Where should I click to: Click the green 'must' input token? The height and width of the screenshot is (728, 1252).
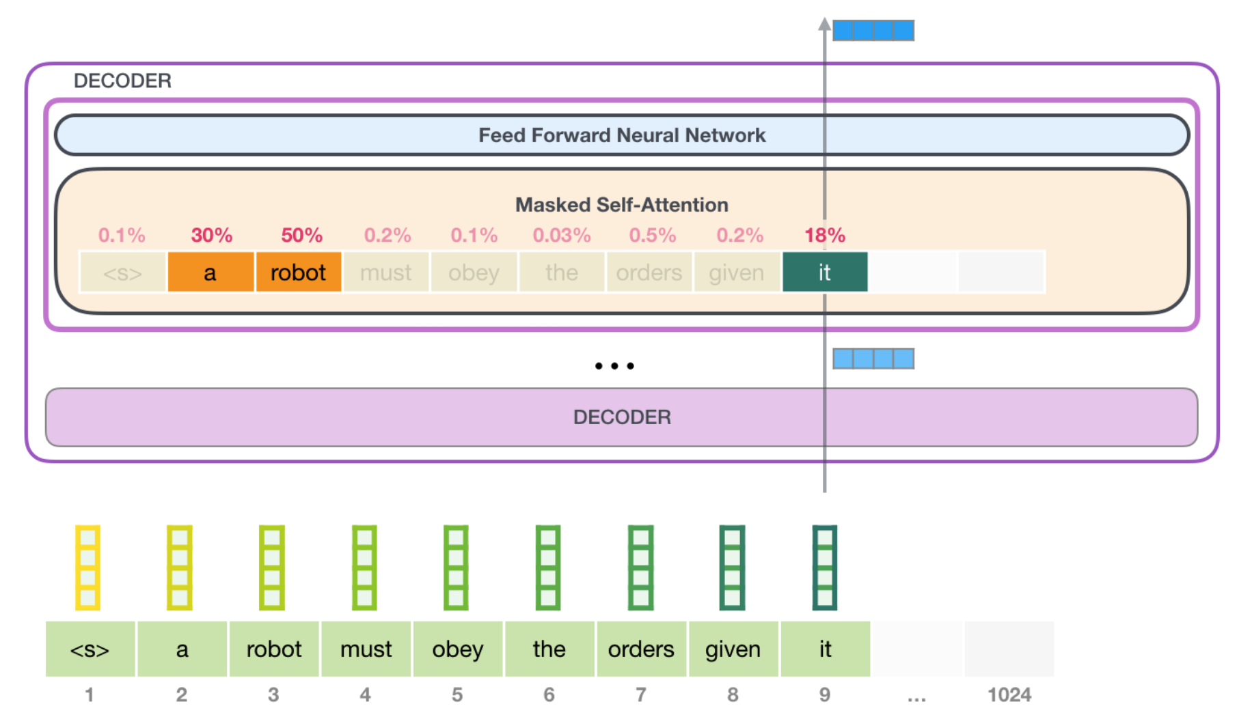click(x=366, y=649)
